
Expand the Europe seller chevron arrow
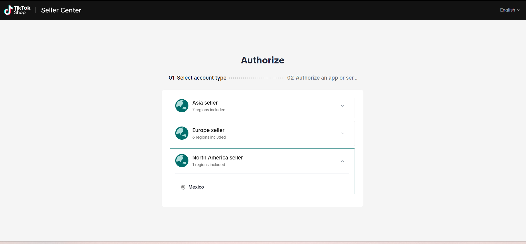click(x=343, y=133)
